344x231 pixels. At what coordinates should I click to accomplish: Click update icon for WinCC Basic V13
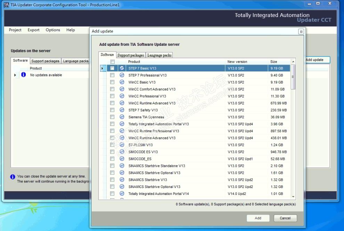(x=122, y=82)
